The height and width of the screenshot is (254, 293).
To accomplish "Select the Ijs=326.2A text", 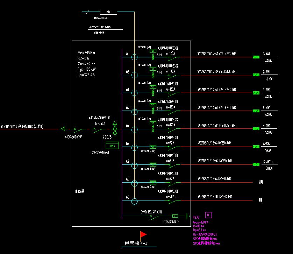I will (86, 75).
